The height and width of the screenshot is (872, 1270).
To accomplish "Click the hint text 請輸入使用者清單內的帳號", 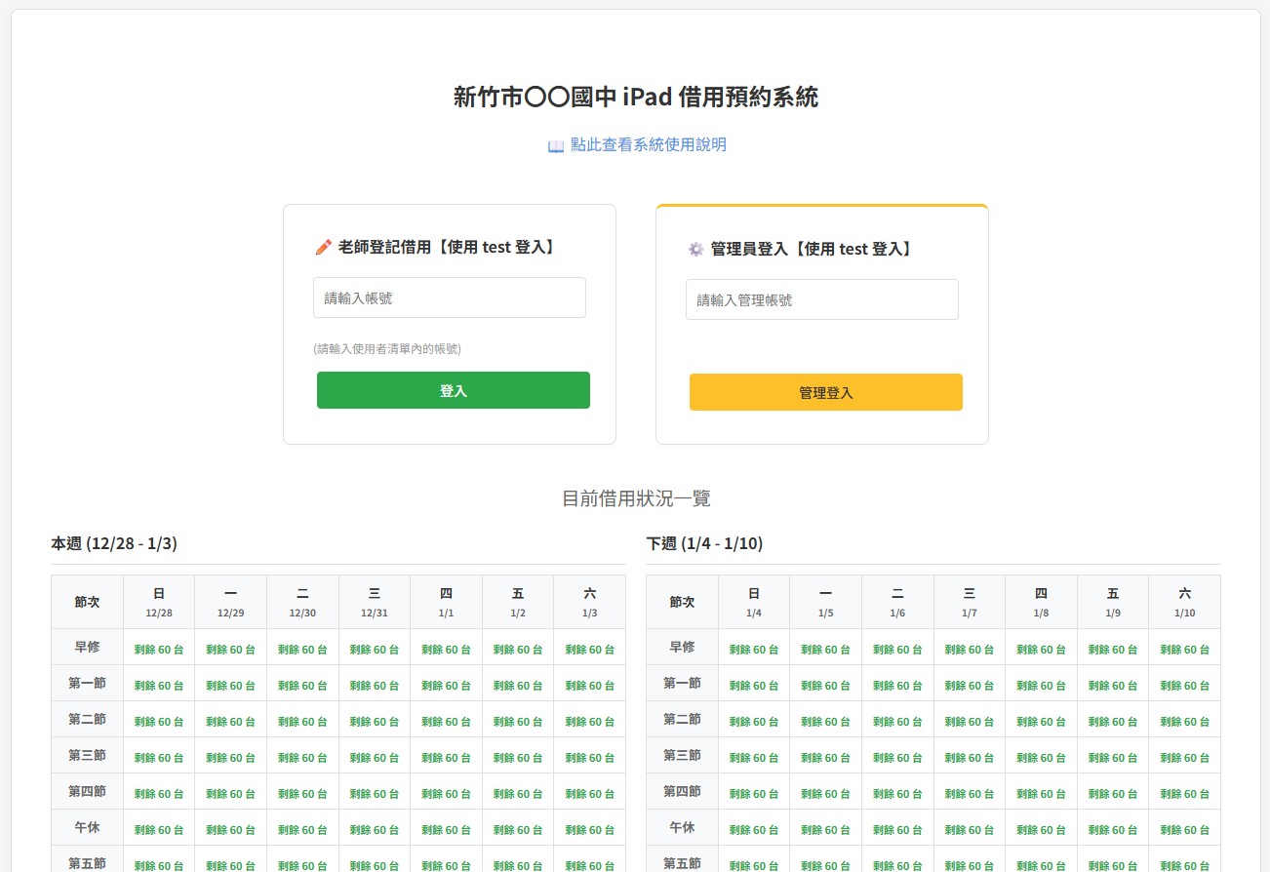I will coord(387,348).
